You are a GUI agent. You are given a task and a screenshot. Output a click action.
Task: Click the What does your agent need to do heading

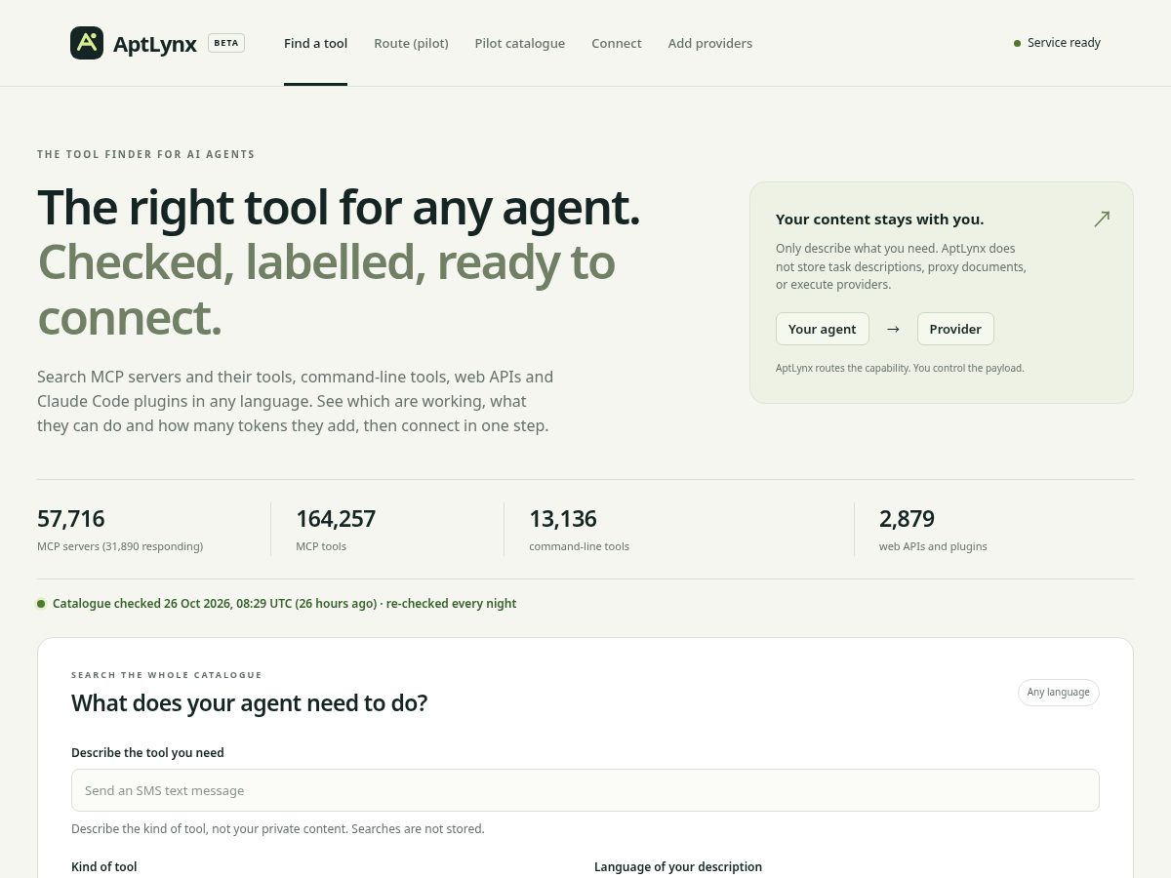(x=249, y=702)
